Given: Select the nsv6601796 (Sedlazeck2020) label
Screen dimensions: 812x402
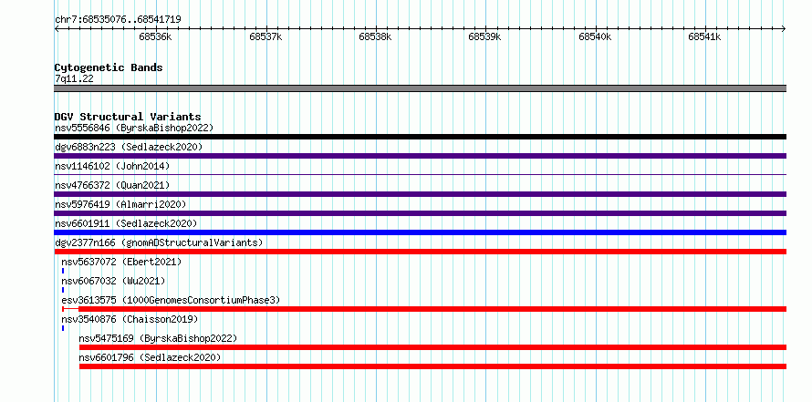Looking at the screenshot, I should click(151, 357).
